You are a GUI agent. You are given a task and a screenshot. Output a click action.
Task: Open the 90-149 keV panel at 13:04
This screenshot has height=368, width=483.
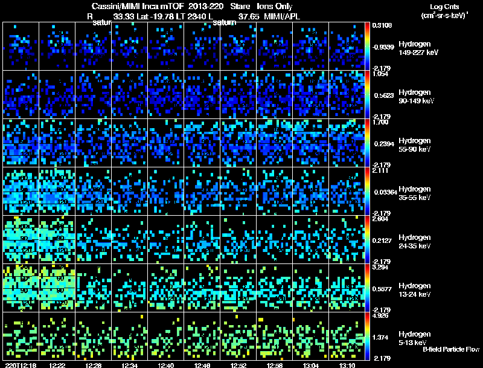click(x=310, y=95)
